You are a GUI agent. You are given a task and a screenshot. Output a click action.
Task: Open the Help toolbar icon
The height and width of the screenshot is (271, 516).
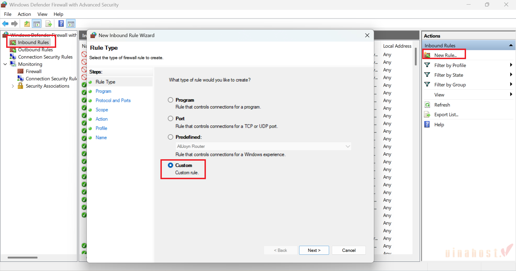61,24
